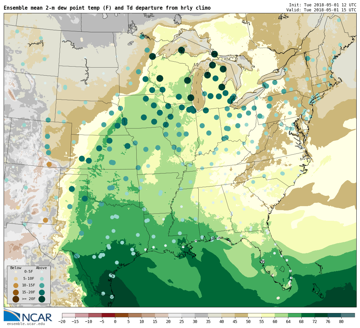Select the Above >= 20F darkest green circle
The image size is (360, 328).
pos(42,299)
